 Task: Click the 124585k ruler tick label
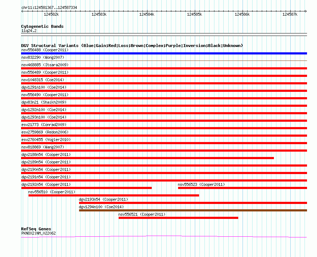(x=194, y=14)
